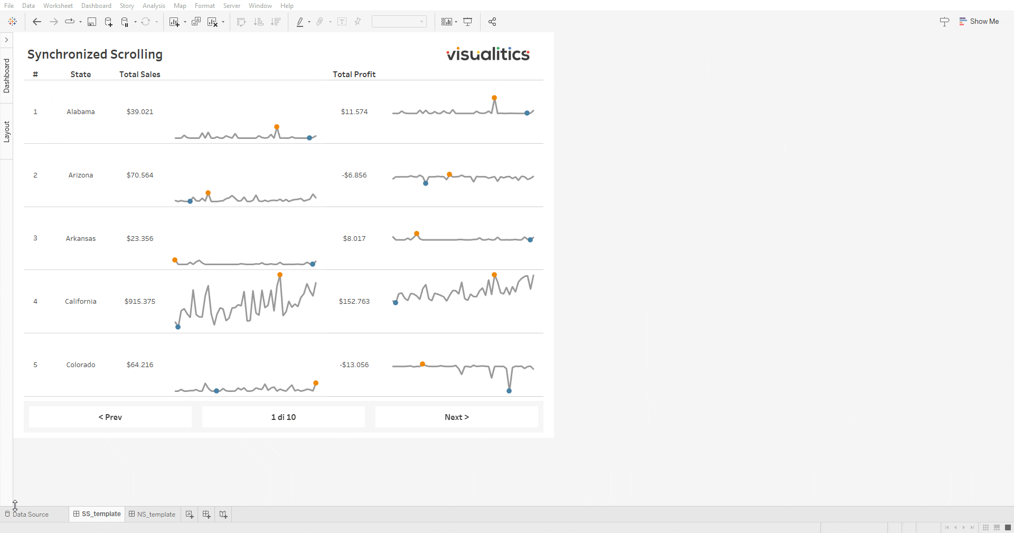Open the Dashboard side pane tab
Image resolution: width=1014 pixels, height=533 pixels.
[6, 76]
